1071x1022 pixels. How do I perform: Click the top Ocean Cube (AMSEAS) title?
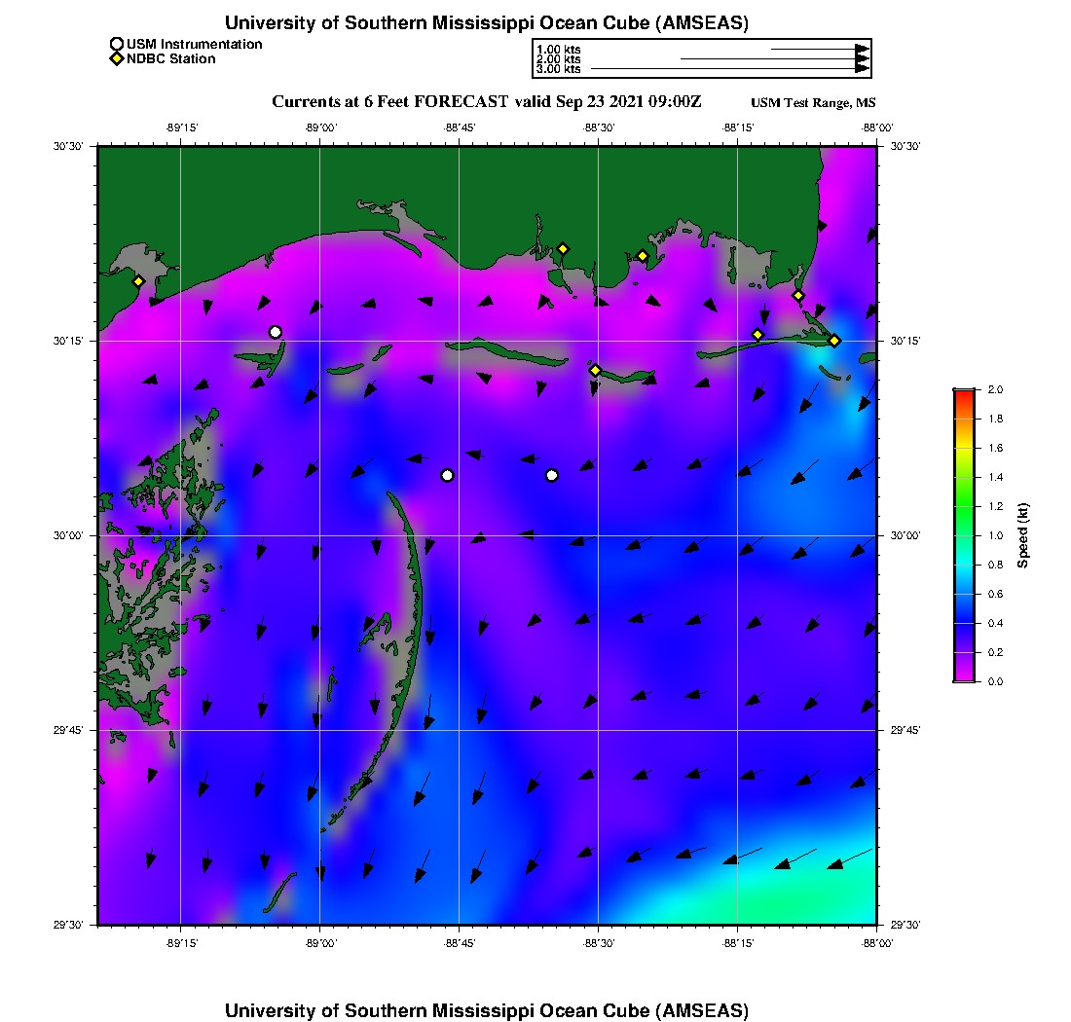pyautogui.click(x=487, y=22)
